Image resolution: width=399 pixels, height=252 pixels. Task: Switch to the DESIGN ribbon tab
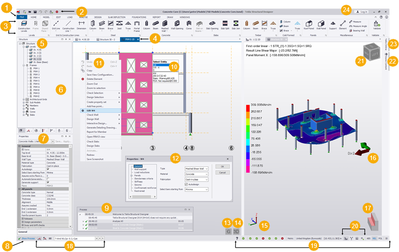pyautogui.click(x=98, y=17)
